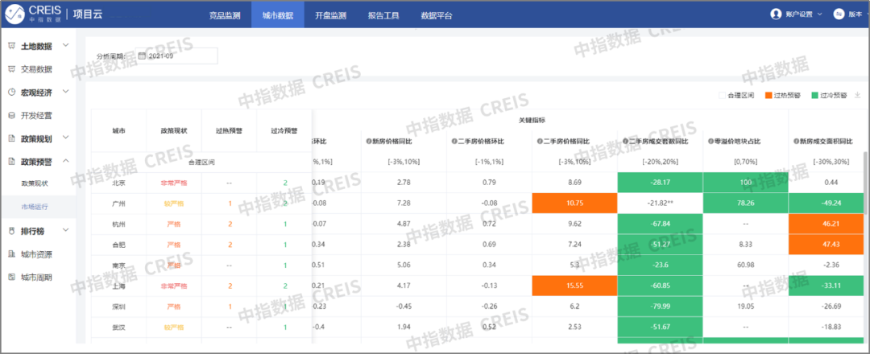Click the 北京 city cell
This screenshot has width=870, height=354.
pyautogui.click(x=118, y=183)
